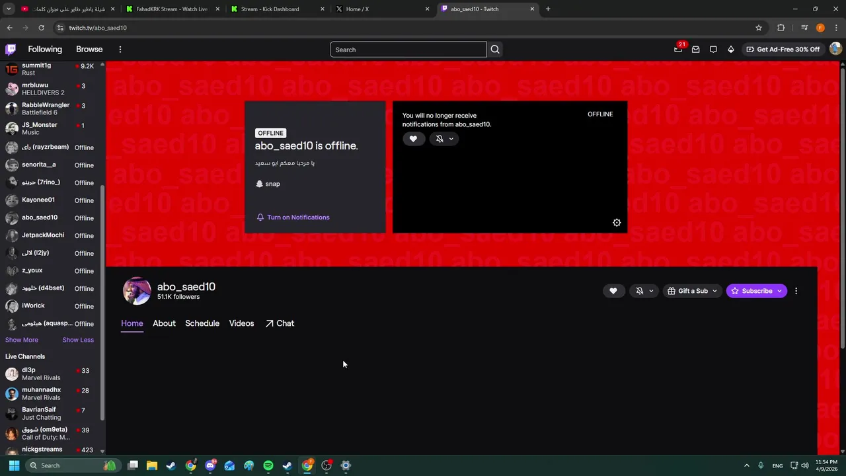Screen dimensions: 846x476
Task: Click the Get Bits diamond icon
Action: (730, 50)
